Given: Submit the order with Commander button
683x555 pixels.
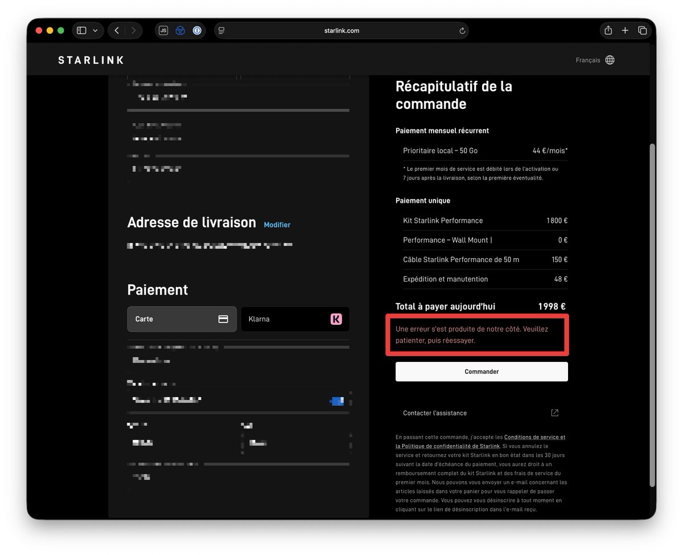Looking at the screenshot, I should [x=482, y=372].
